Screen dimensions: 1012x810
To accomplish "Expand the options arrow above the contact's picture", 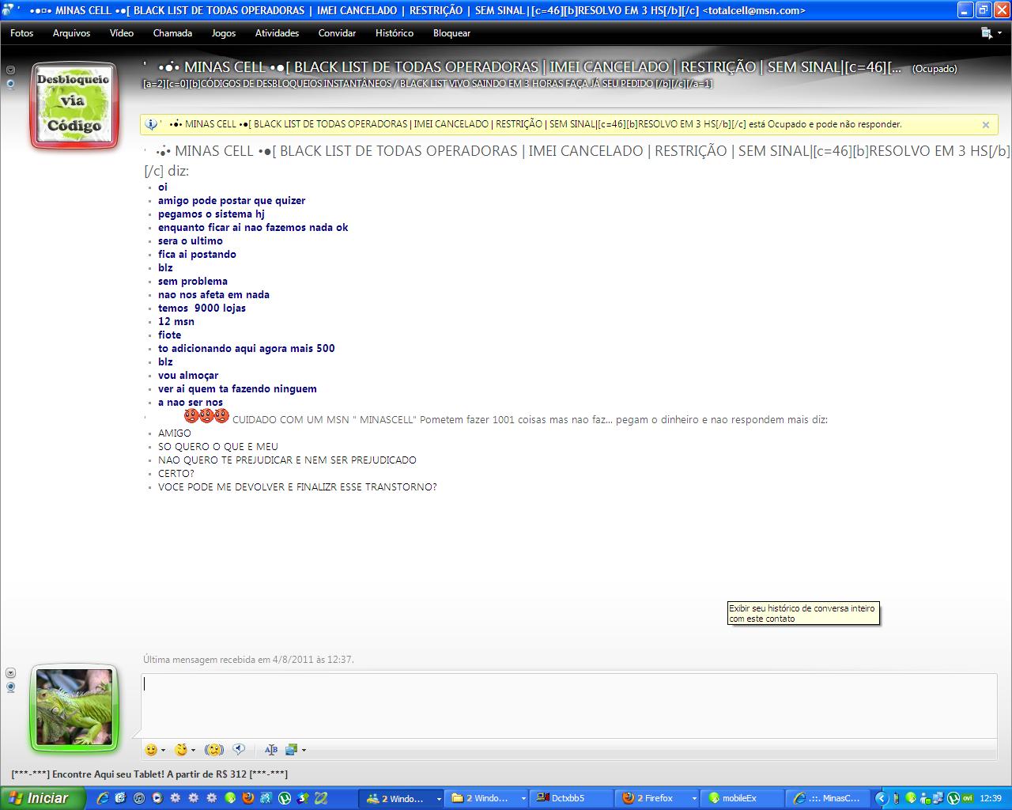I will tap(10, 70).
